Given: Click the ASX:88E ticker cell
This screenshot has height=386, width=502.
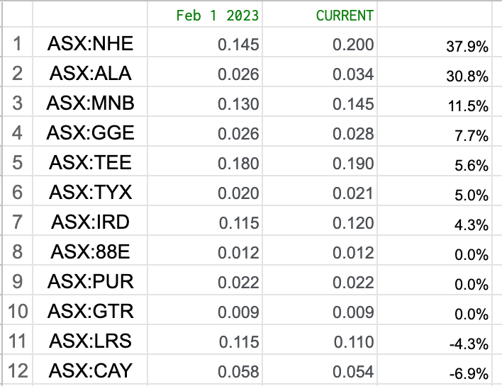Looking at the screenshot, I should coord(90,251).
